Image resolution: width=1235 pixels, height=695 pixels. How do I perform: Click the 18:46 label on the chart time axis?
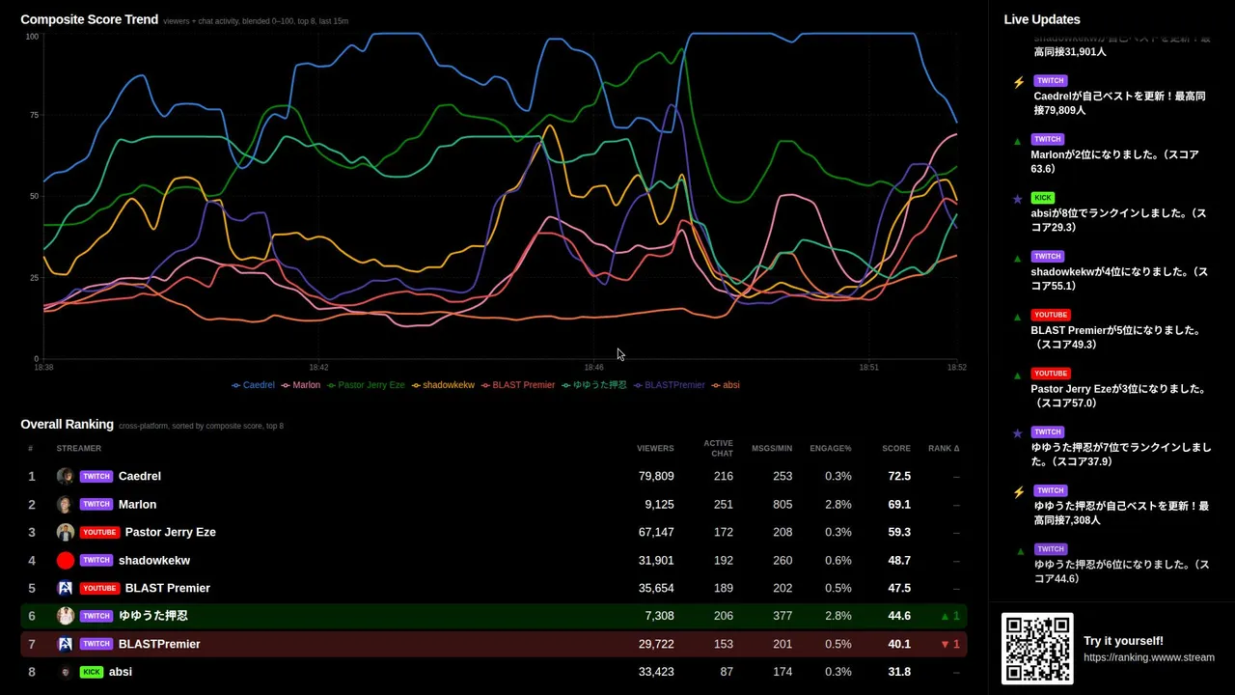(593, 368)
